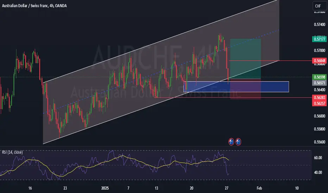Click the 2025 label on time axis

[x=105, y=188]
